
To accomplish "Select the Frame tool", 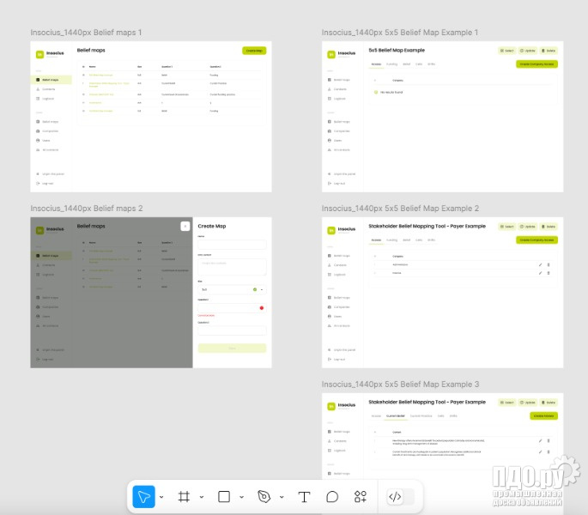I will (184, 496).
